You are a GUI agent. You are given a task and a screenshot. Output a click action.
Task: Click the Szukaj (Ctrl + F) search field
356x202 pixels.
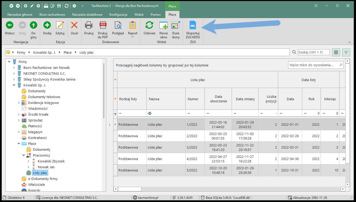[x=314, y=52]
